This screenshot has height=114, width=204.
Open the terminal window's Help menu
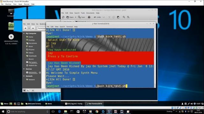[x=76, y=27]
